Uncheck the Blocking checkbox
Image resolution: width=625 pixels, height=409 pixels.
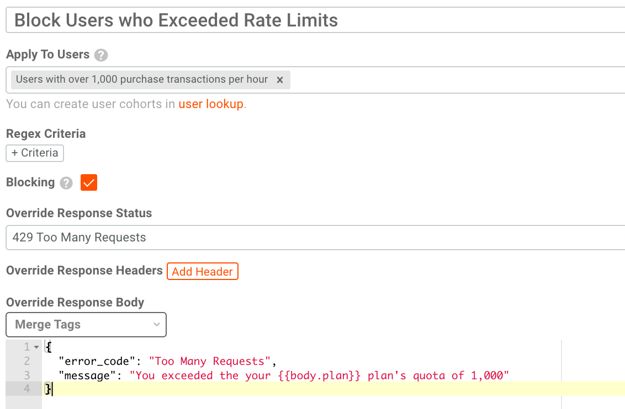click(88, 182)
